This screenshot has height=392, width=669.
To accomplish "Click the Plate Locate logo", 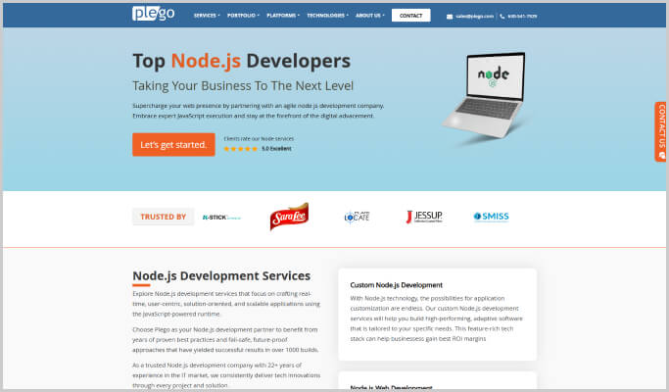I will [357, 217].
